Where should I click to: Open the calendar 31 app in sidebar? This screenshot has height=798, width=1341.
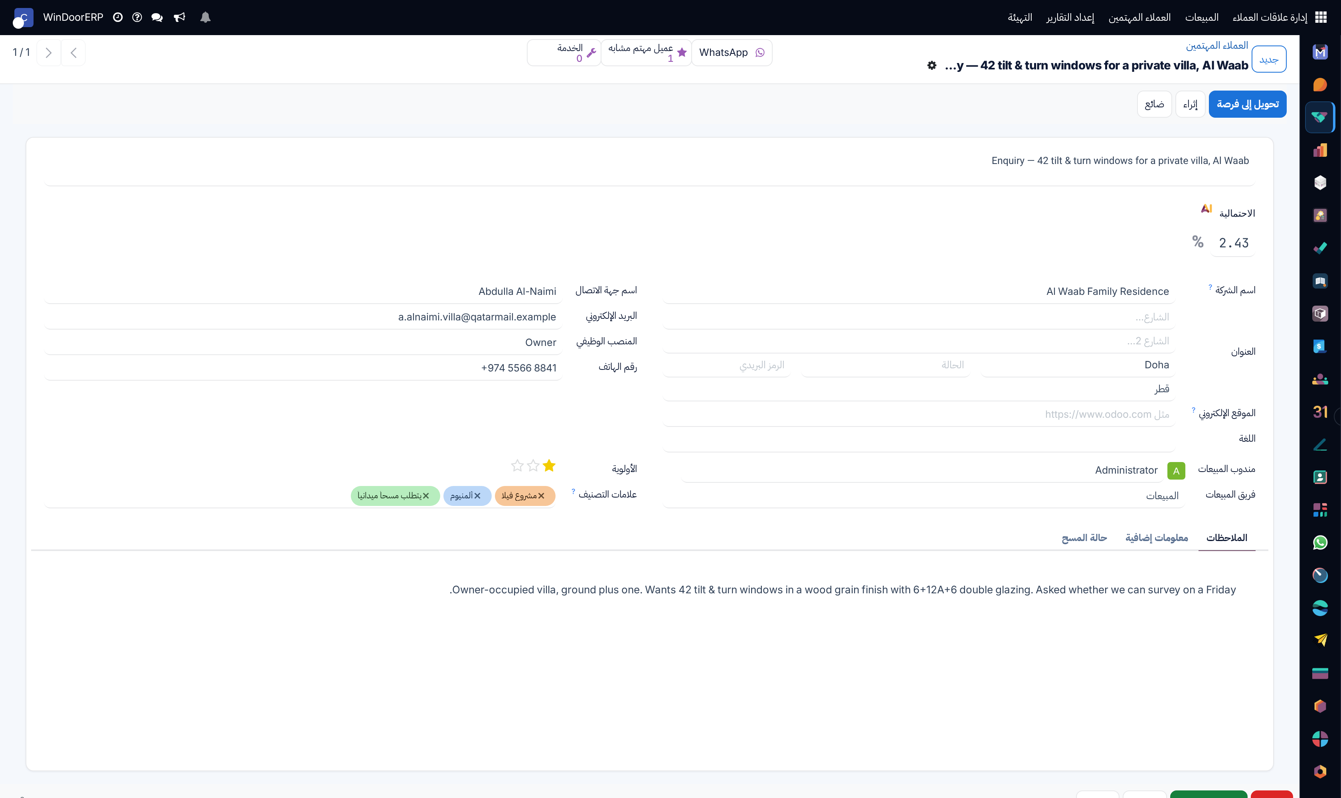(x=1319, y=412)
